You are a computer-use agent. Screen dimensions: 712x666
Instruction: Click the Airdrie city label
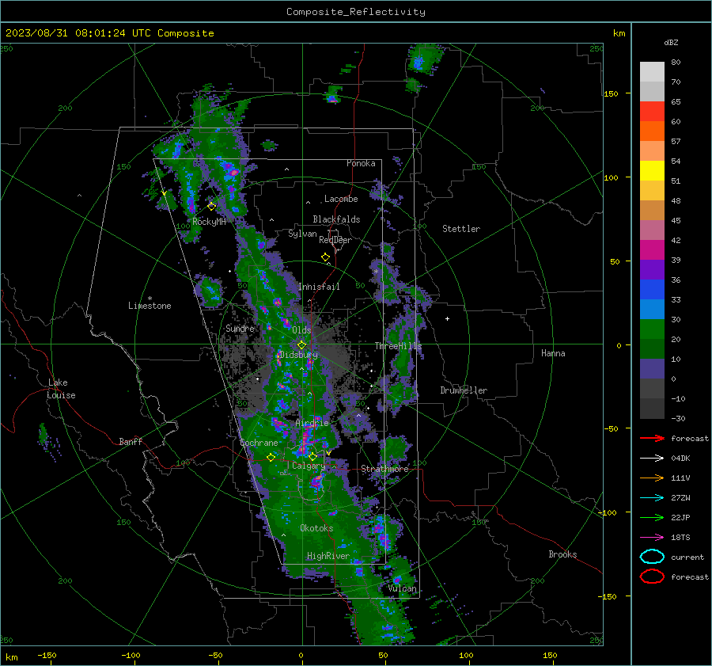coord(312,423)
